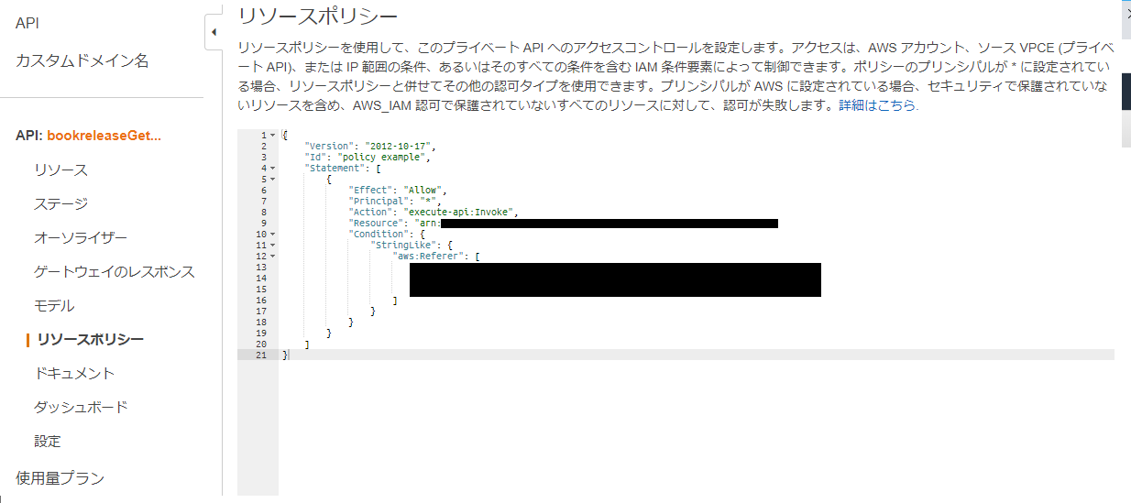The height and width of the screenshot is (503, 1131).
Task: Collapse the code fold at line 1
Action: [x=272, y=135]
